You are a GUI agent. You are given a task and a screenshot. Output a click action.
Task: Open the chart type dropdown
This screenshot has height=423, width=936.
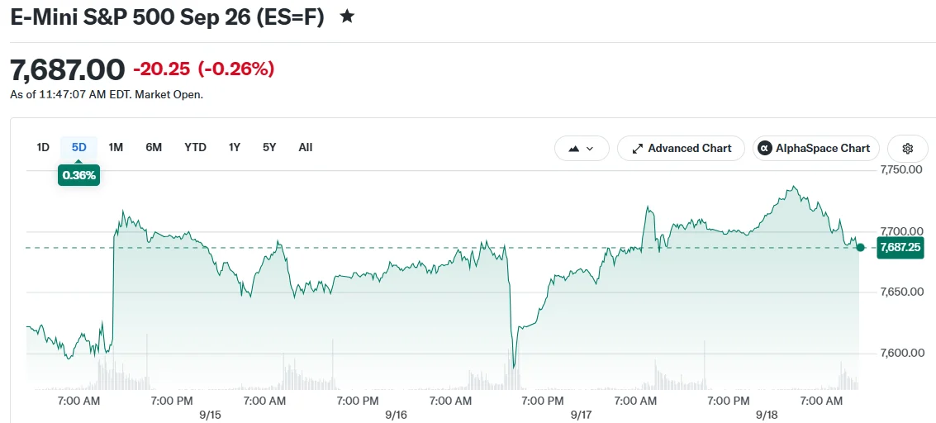[582, 149]
